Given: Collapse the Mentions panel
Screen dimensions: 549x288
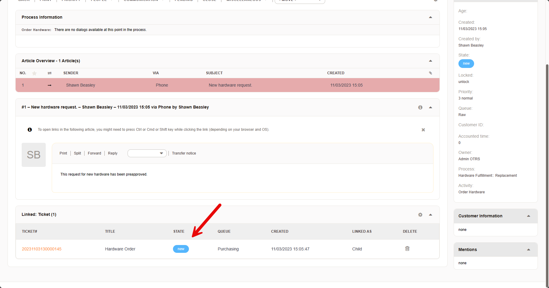Looking at the screenshot, I should (x=529, y=250).
